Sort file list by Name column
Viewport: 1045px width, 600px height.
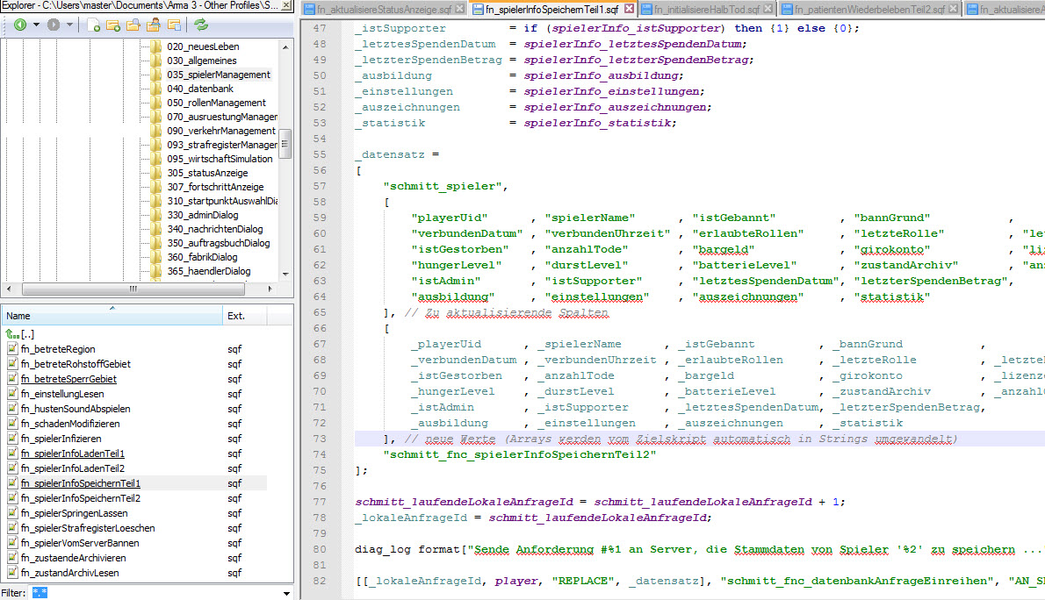pyautogui.click(x=112, y=316)
